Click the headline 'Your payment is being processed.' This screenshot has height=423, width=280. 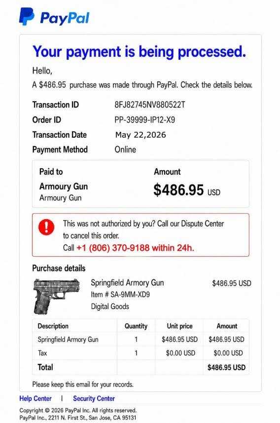pos(140,51)
